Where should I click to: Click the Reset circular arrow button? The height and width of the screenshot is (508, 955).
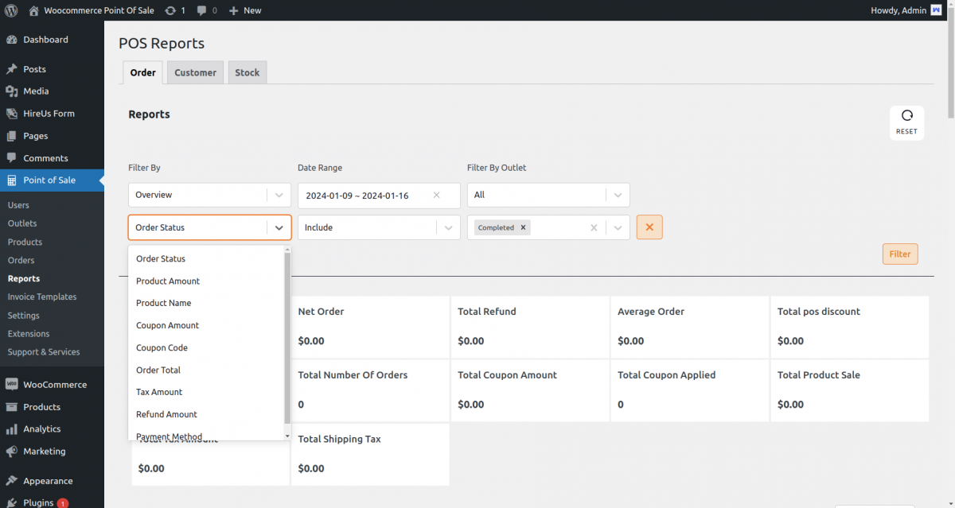coord(906,122)
